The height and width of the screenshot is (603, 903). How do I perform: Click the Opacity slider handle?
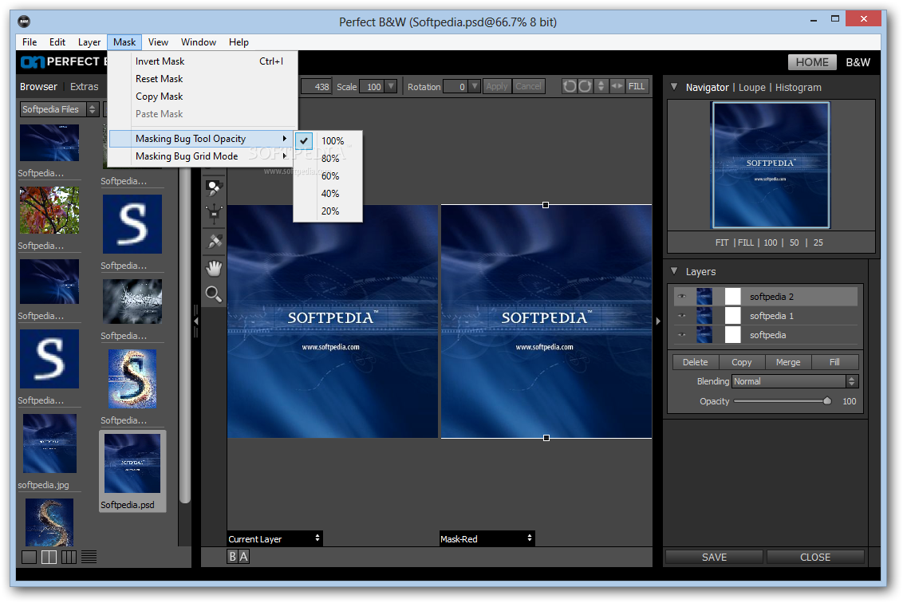point(827,401)
